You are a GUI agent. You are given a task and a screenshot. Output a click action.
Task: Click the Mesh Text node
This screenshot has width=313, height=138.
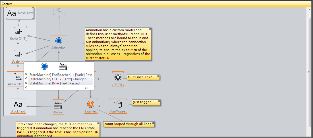[x=20, y=13]
